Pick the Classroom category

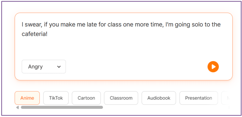click(x=121, y=98)
